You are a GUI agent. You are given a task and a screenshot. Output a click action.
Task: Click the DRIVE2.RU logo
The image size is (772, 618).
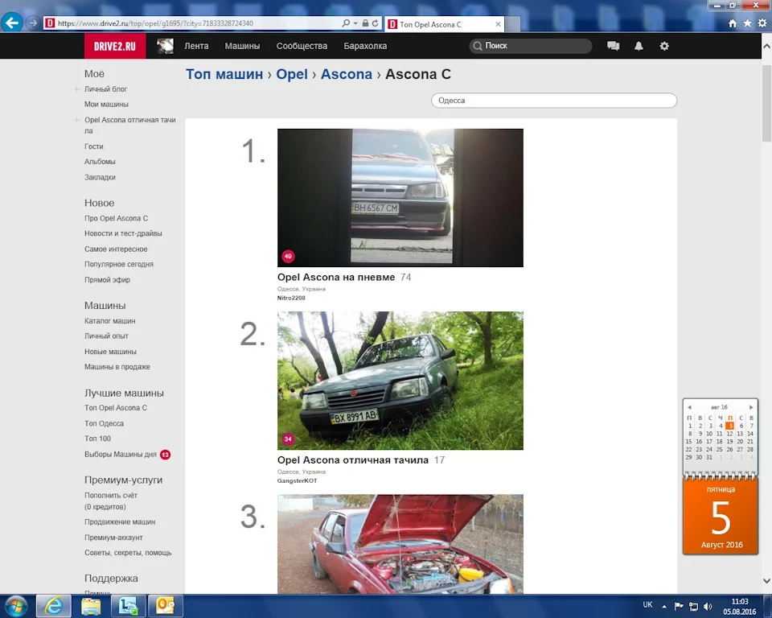click(x=115, y=46)
